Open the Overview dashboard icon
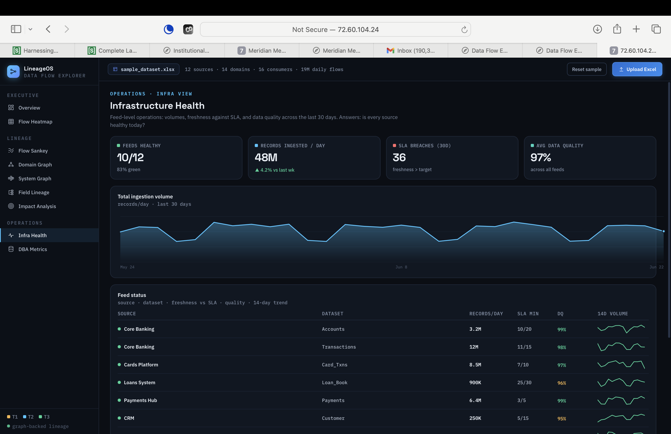The width and height of the screenshot is (671, 434). tap(11, 108)
